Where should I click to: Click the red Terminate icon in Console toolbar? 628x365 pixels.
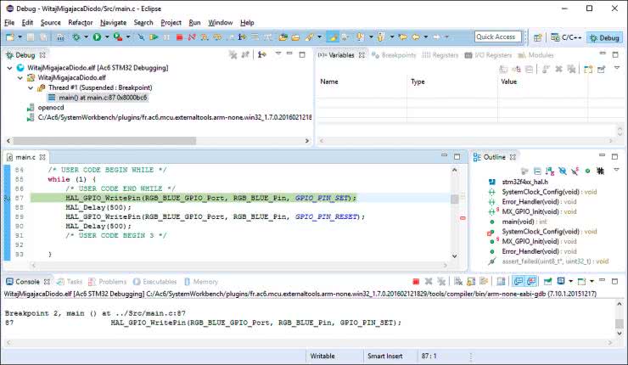point(415,282)
